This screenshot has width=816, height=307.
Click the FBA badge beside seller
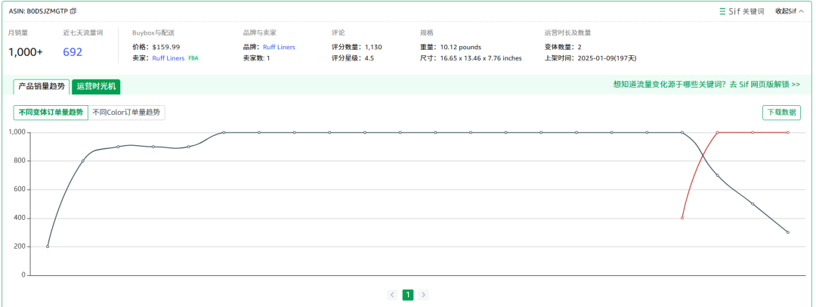click(193, 58)
